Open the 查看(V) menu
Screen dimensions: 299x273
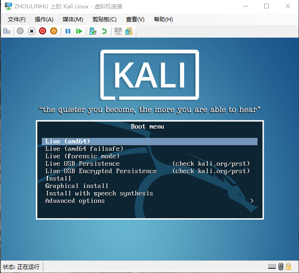[135, 19]
